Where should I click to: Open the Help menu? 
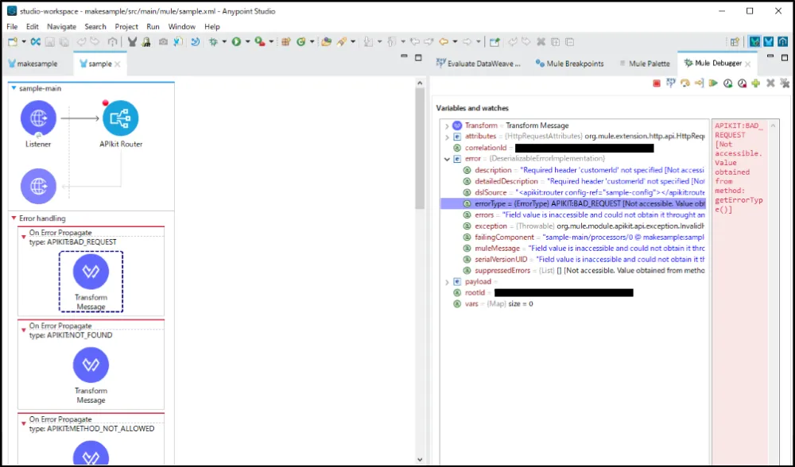(x=212, y=27)
